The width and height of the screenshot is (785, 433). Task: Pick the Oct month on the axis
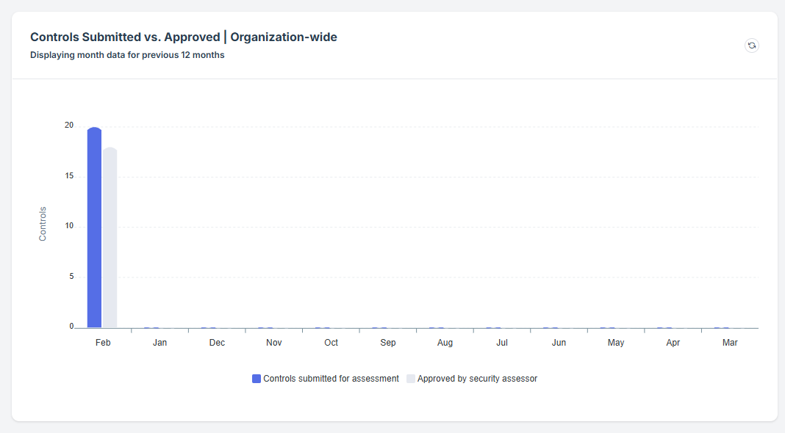331,343
